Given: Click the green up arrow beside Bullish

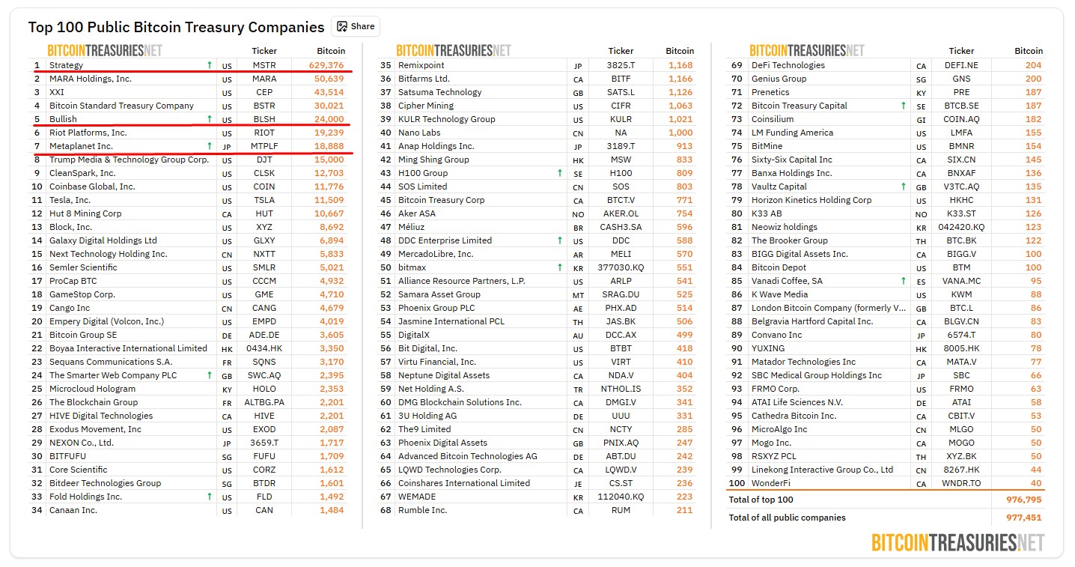Looking at the screenshot, I should pos(210,119).
